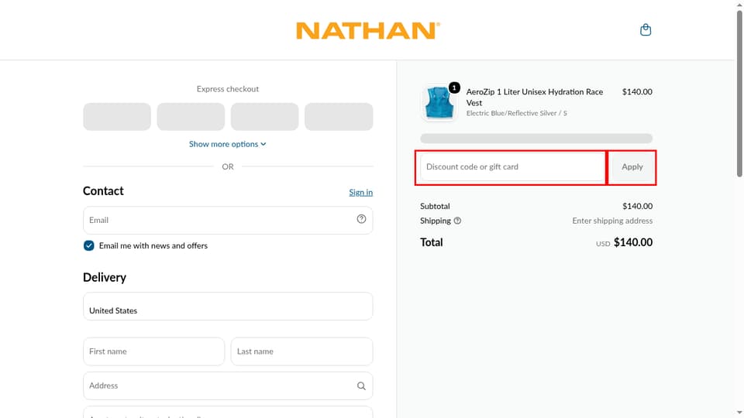
Task: Focus the First name field
Action: tap(153, 351)
